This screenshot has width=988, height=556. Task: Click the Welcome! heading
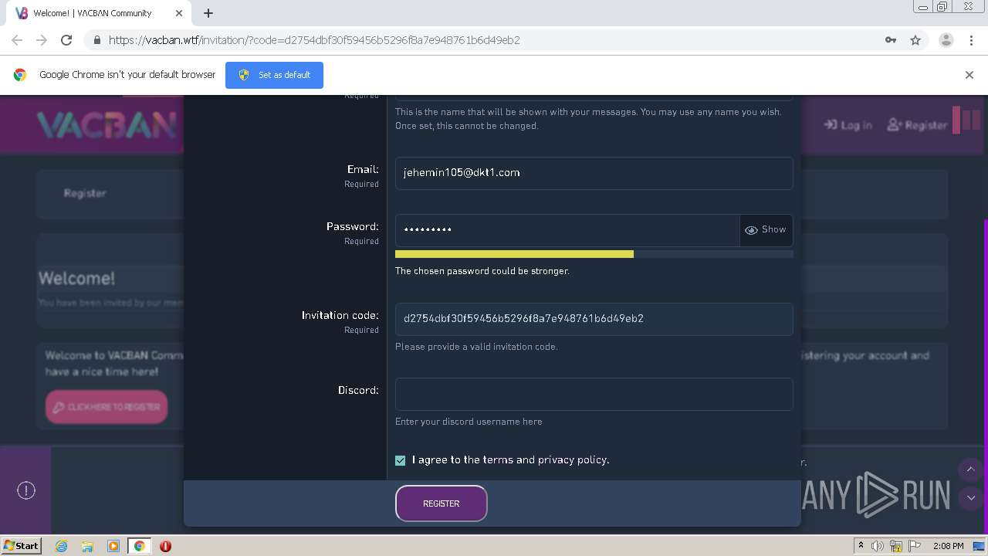pyautogui.click(x=76, y=278)
